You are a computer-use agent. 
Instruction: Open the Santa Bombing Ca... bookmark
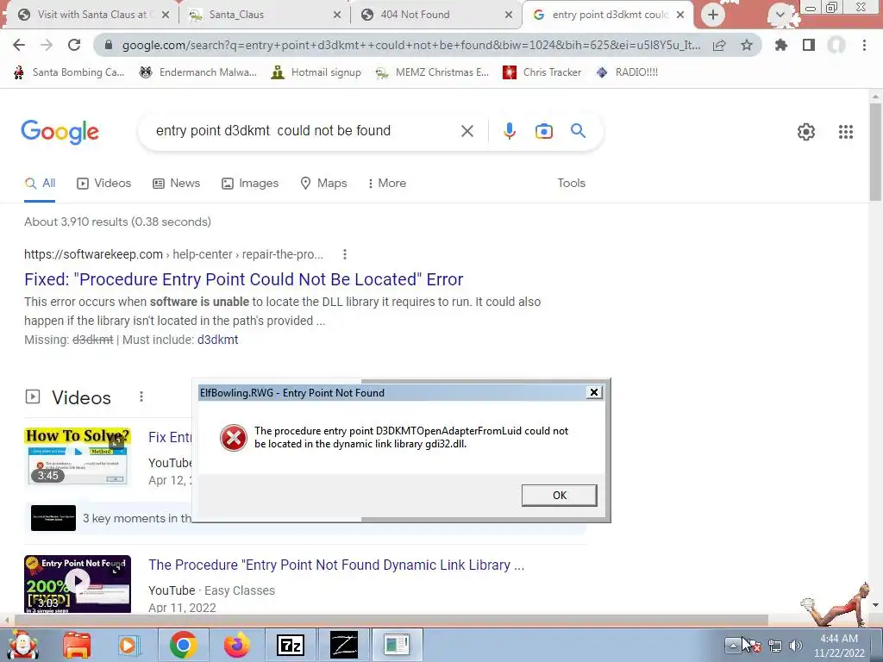(x=69, y=72)
